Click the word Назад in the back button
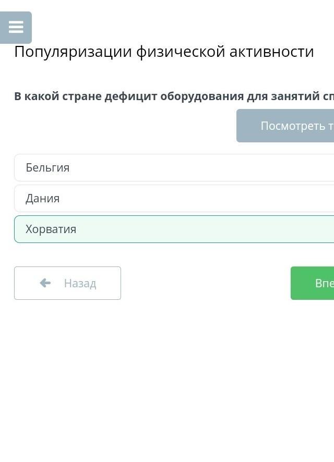 point(80,283)
